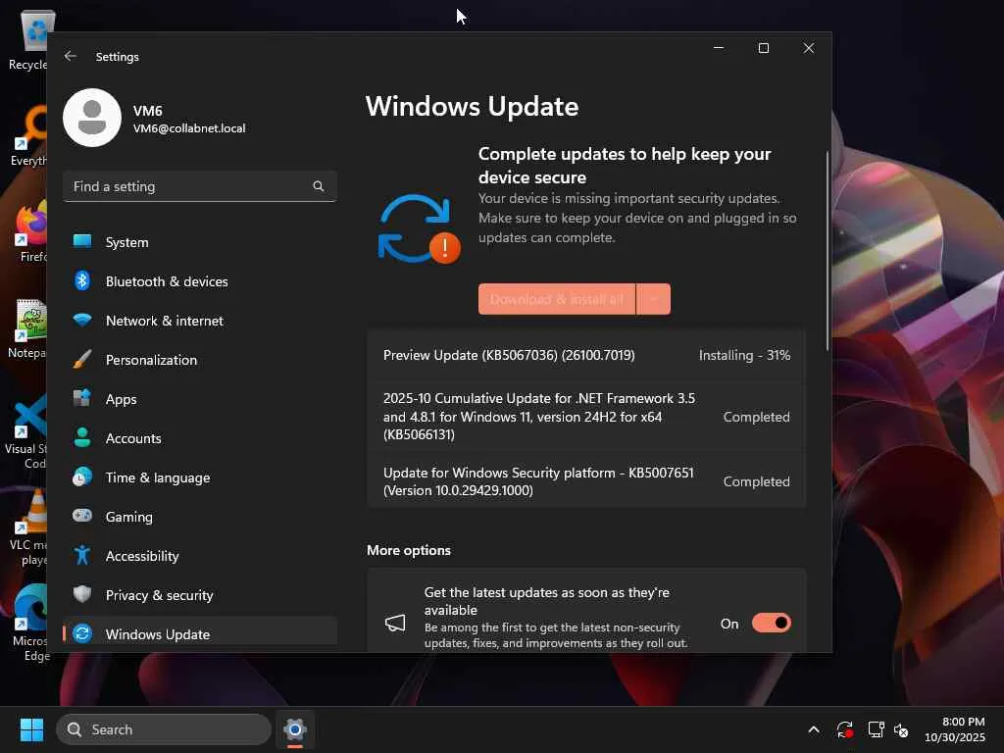Open the Microsoft Edge desktop shortcut

coord(30,623)
